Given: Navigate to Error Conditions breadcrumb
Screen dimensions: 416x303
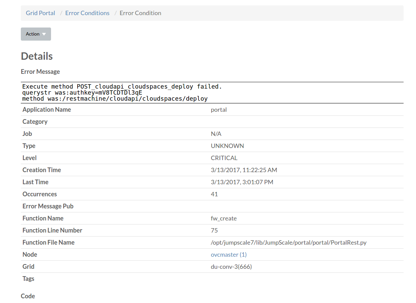Looking at the screenshot, I should coord(87,13).
